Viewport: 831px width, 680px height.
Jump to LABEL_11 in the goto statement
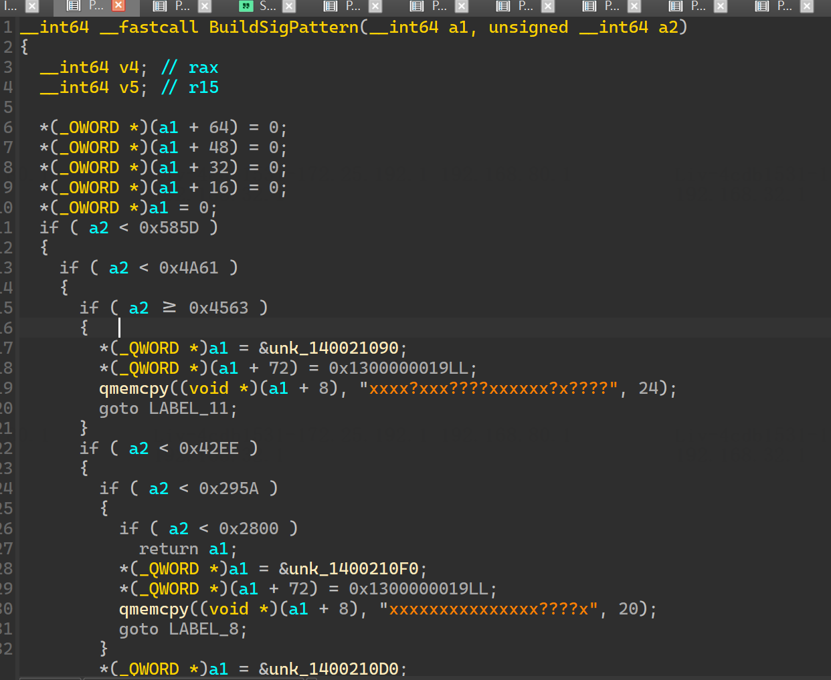tap(189, 409)
